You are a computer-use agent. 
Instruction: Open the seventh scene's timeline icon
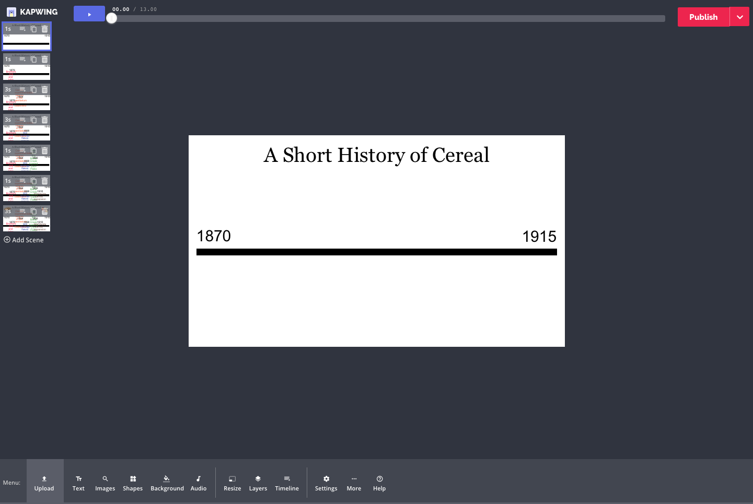pos(22,212)
